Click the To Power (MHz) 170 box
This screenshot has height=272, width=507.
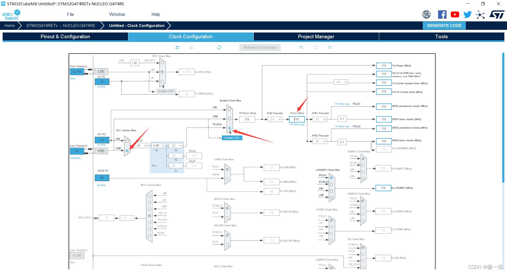[384, 66]
